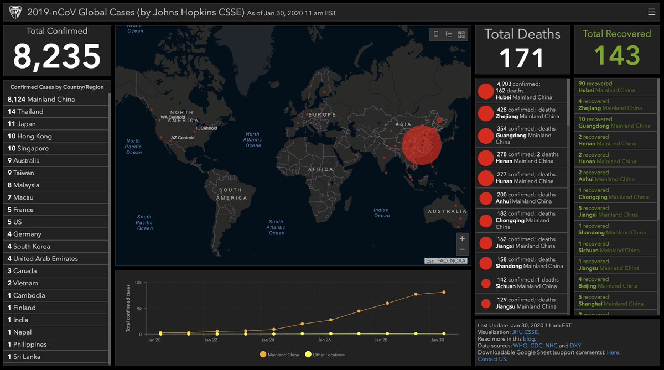This screenshot has height=370, width=664.
Task: Select the Anhui red circle marker
Action: 485,198
